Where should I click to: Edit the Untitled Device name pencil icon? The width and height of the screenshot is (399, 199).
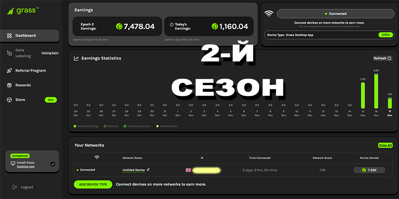point(148,169)
